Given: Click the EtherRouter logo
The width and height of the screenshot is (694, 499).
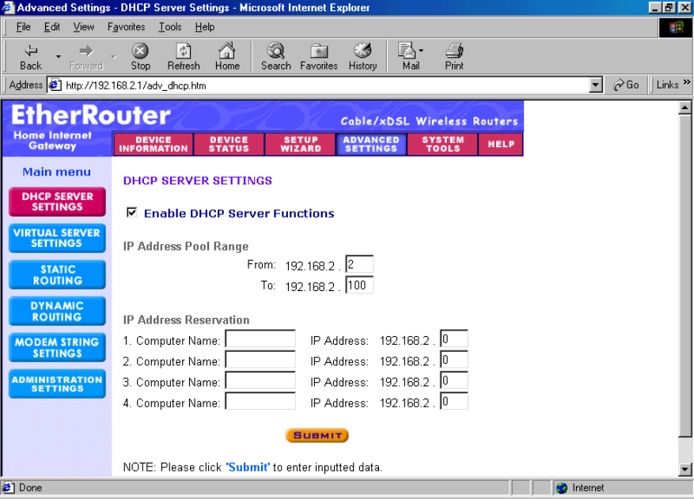Looking at the screenshot, I should coord(91,115).
